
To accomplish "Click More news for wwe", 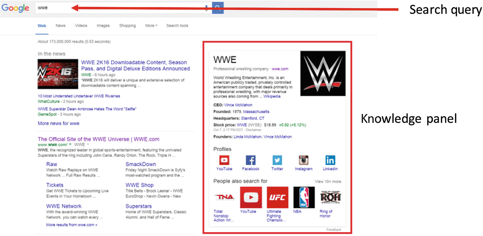I will click(58, 123).
